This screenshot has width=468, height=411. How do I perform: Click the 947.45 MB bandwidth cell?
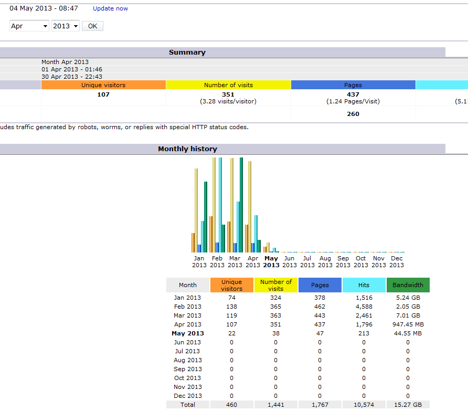408,324
